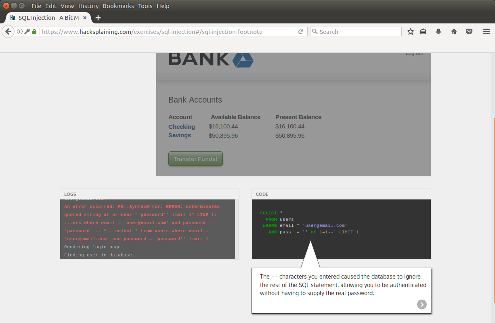Click the Account column header
This screenshot has width=495, height=323.
(x=180, y=117)
